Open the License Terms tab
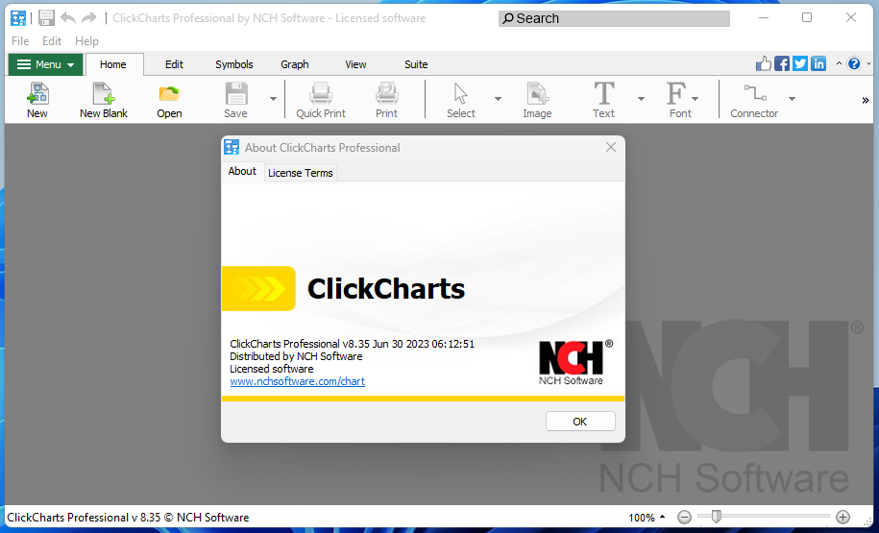 (x=301, y=173)
